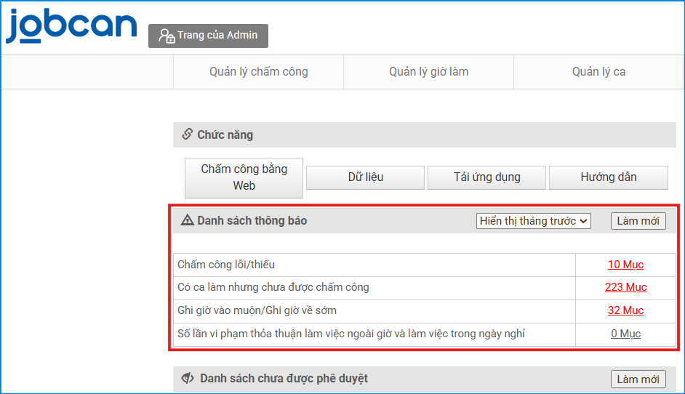
Task: Click the warning triangle icon in notifications header
Action: (x=188, y=220)
